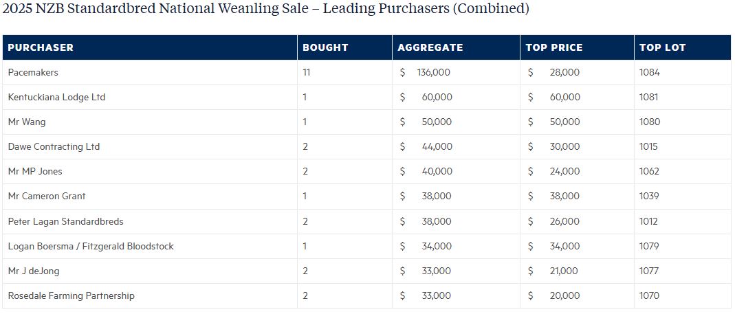Click Peter Lagan Standardbreds purchaser name

pos(65,221)
